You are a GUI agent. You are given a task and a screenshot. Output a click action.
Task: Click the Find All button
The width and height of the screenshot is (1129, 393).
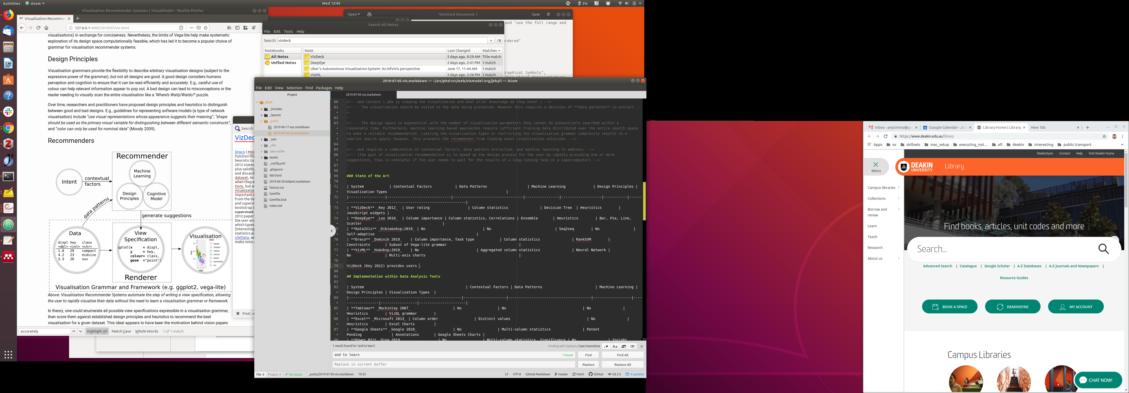[622, 355]
